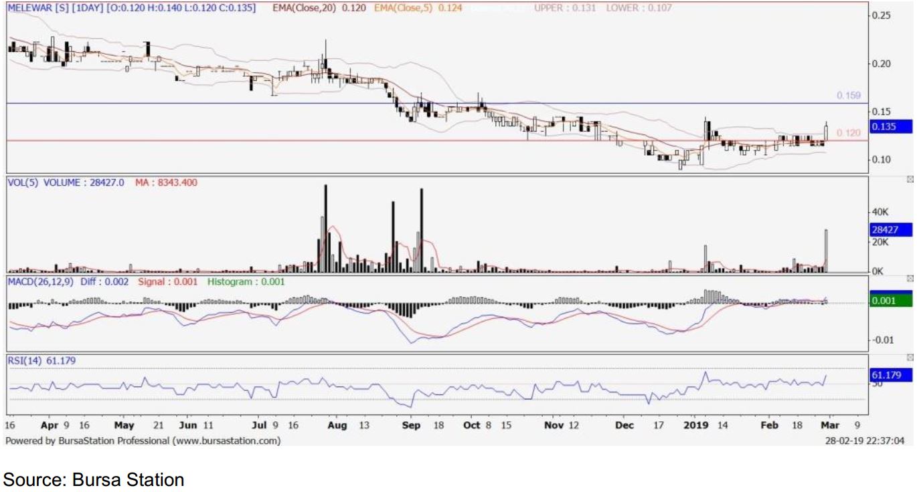Click the Mar label on the date axis

point(830,425)
